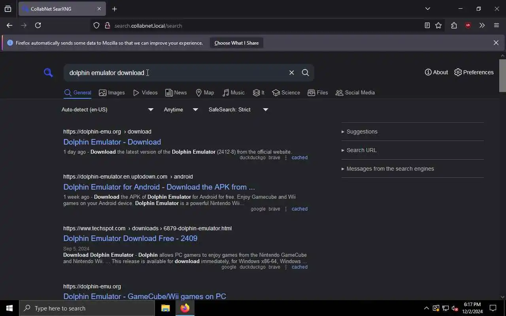506x316 pixels.
Task: Submit search with magnifier button
Action: pos(305,73)
